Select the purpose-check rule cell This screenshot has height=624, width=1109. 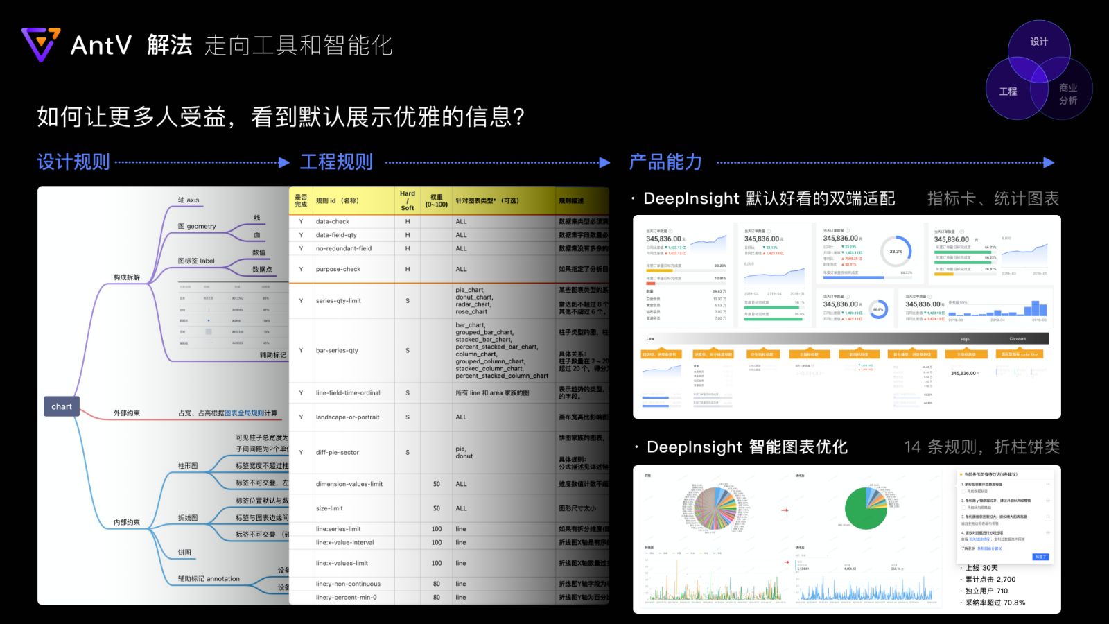353,269
